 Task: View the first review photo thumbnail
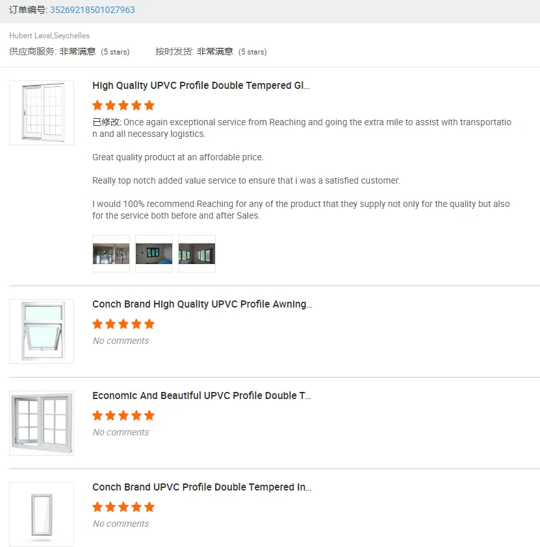pos(111,254)
